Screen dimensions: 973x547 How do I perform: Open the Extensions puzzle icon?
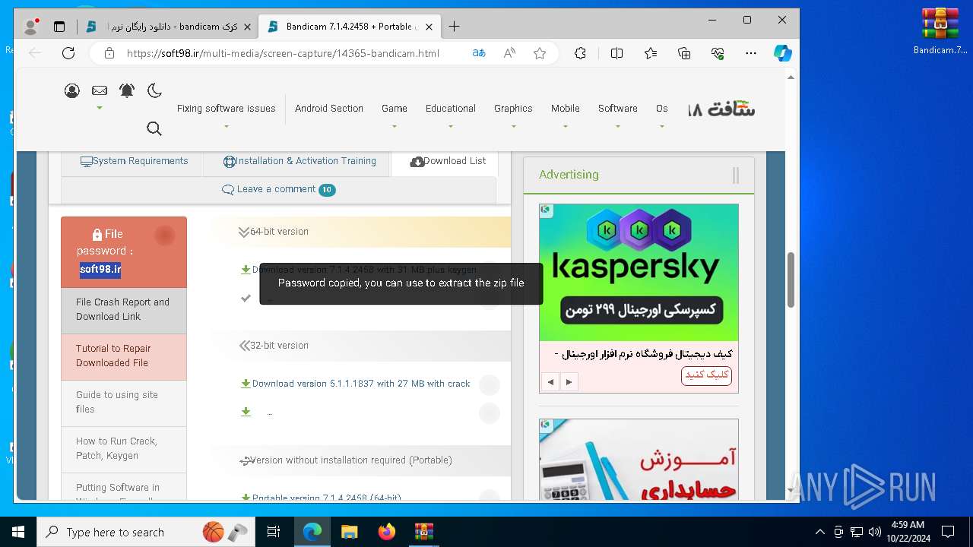580,53
